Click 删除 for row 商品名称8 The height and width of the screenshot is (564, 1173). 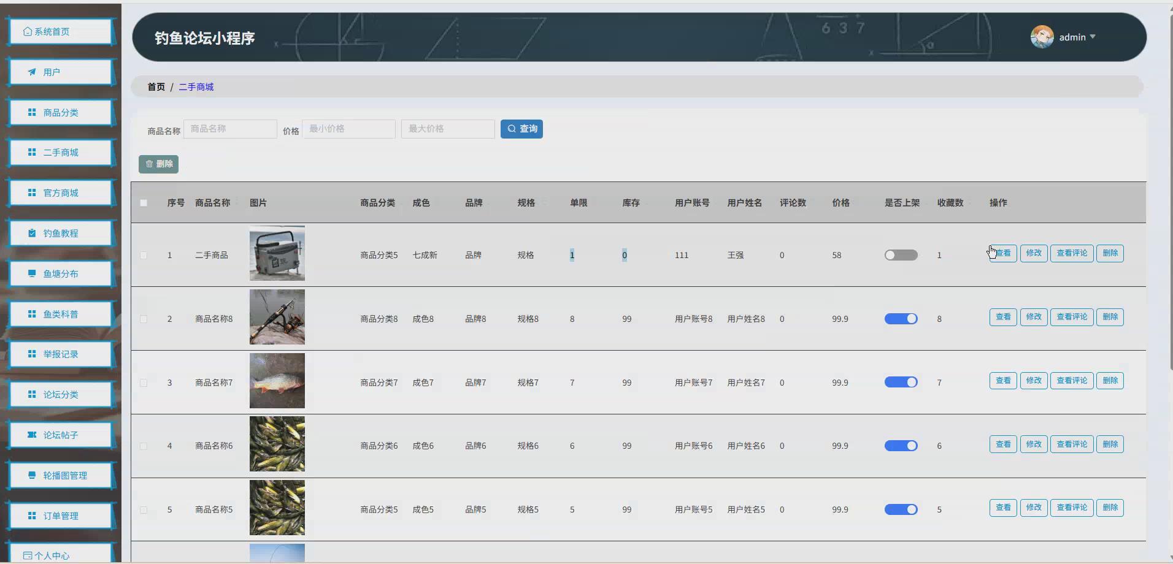click(1110, 317)
